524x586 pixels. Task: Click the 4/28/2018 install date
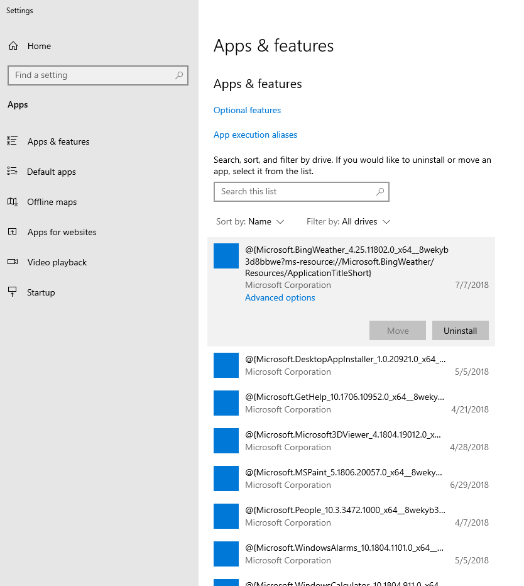469,447
